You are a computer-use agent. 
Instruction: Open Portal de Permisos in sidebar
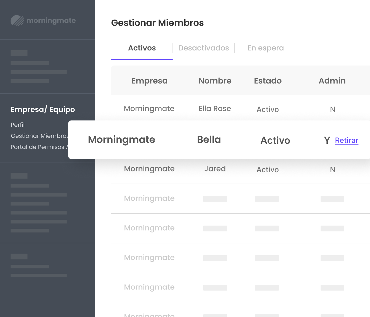click(39, 147)
